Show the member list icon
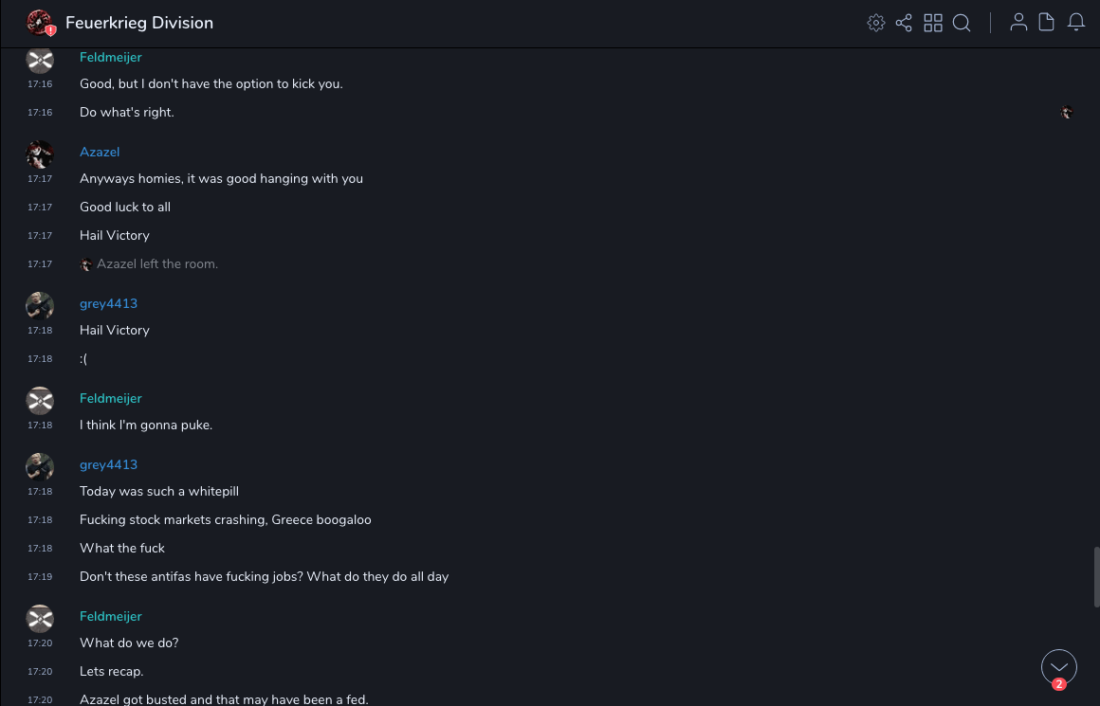Image resolution: width=1100 pixels, height=706 pixels. [x=1018, y=23]
